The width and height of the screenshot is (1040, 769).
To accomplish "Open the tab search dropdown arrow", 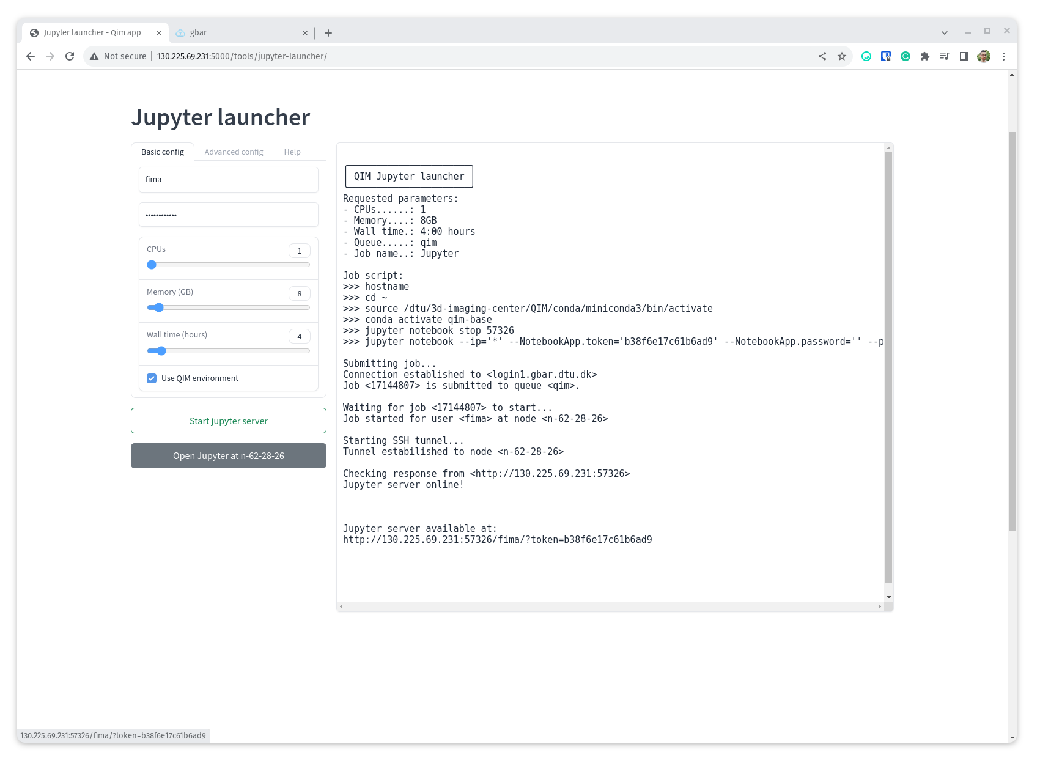I will pyautogui.click(x=945, y=33).
